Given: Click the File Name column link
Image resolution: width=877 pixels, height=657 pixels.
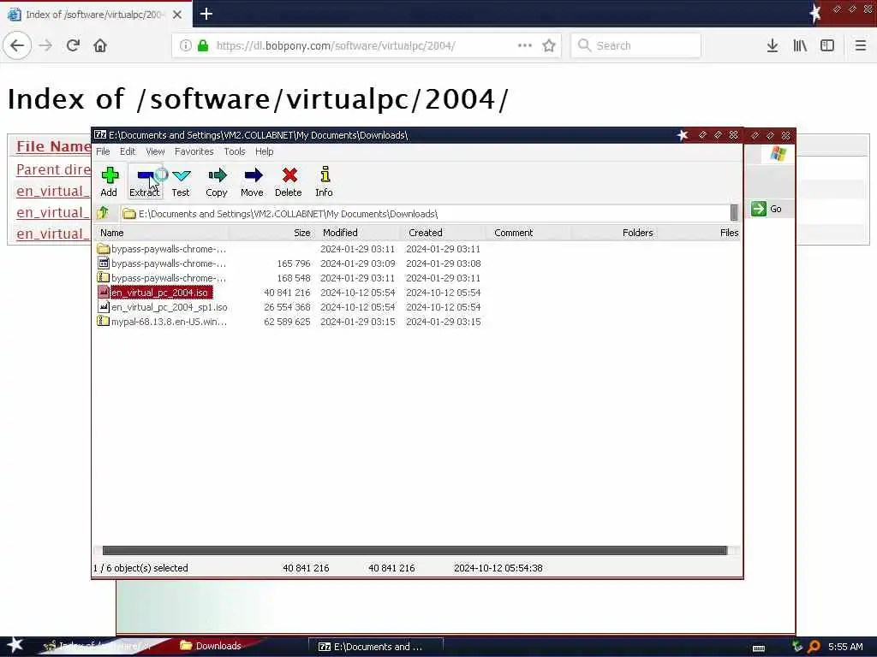Looking at the screenshot, I should (x=53, y=146).
